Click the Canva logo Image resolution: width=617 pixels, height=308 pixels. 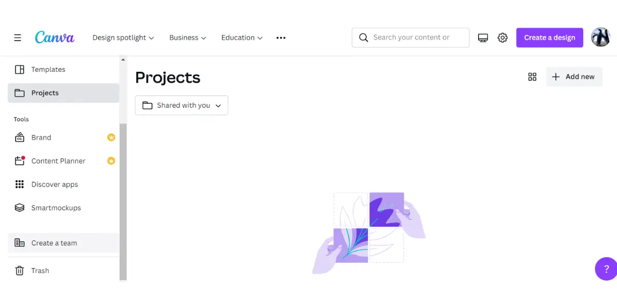(x=55, y=37)
